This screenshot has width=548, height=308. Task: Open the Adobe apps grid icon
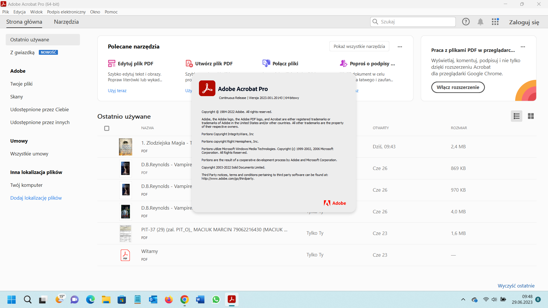click(495, 22)
